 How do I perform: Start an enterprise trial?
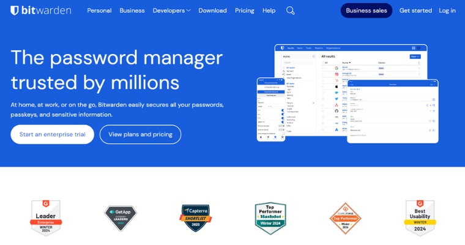click(x=52, y=134)
